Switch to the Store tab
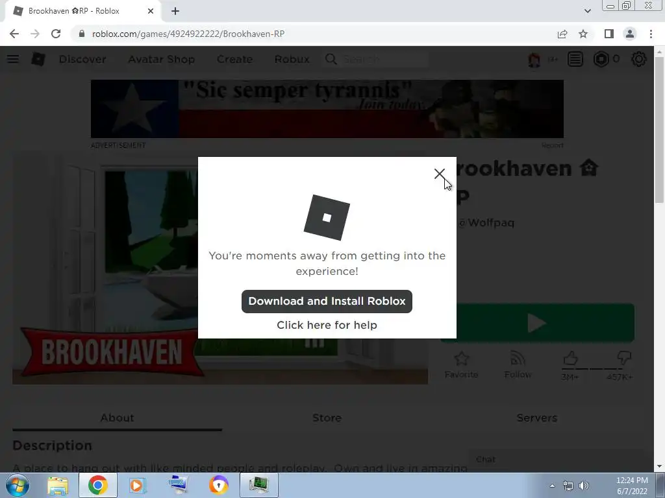The height and width of the screenshot is (498, 665). 327,418
